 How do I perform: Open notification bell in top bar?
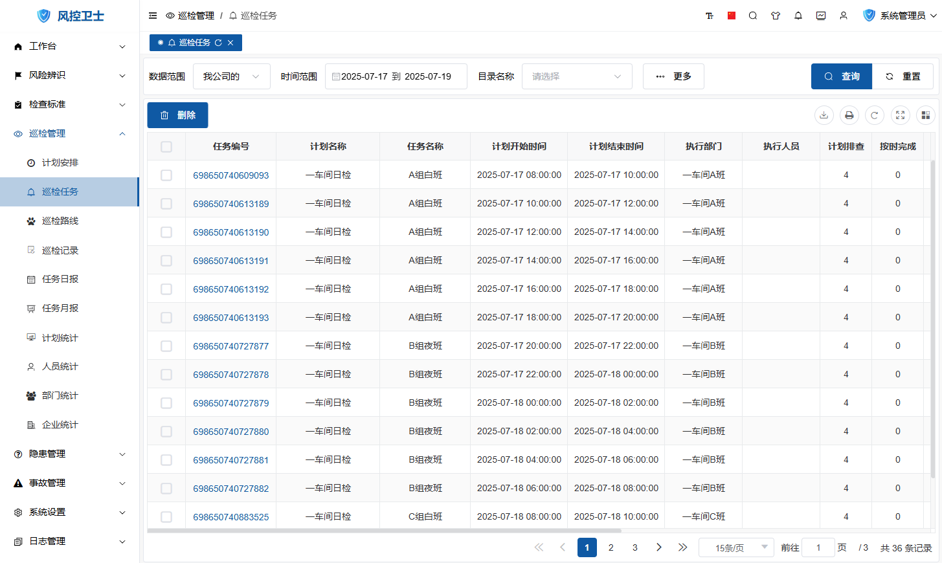pos(798,16)
